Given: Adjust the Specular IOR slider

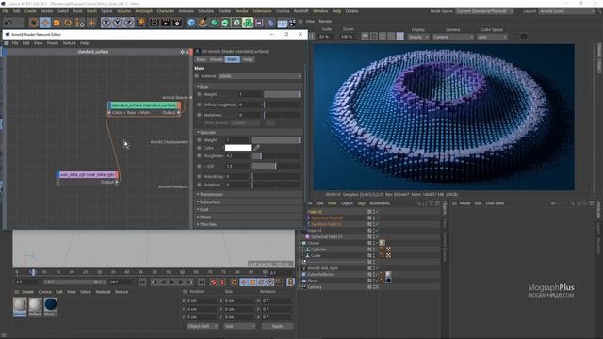Looking at the screenshot, I should pos(275,166).
